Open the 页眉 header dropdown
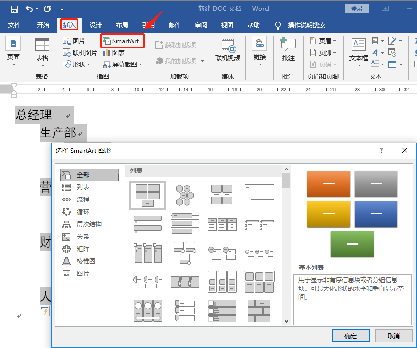Screen dimensions: 417x348 click(x=323, y=41)
